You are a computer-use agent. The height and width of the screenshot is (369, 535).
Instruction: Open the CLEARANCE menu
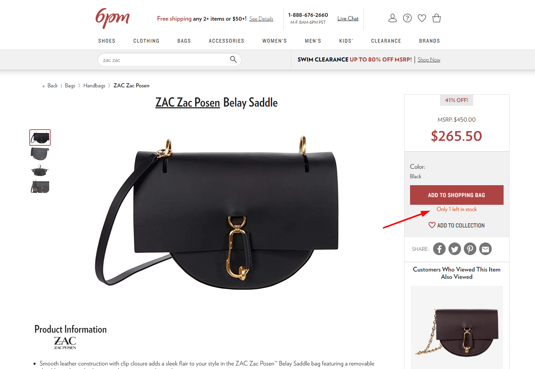386,41
